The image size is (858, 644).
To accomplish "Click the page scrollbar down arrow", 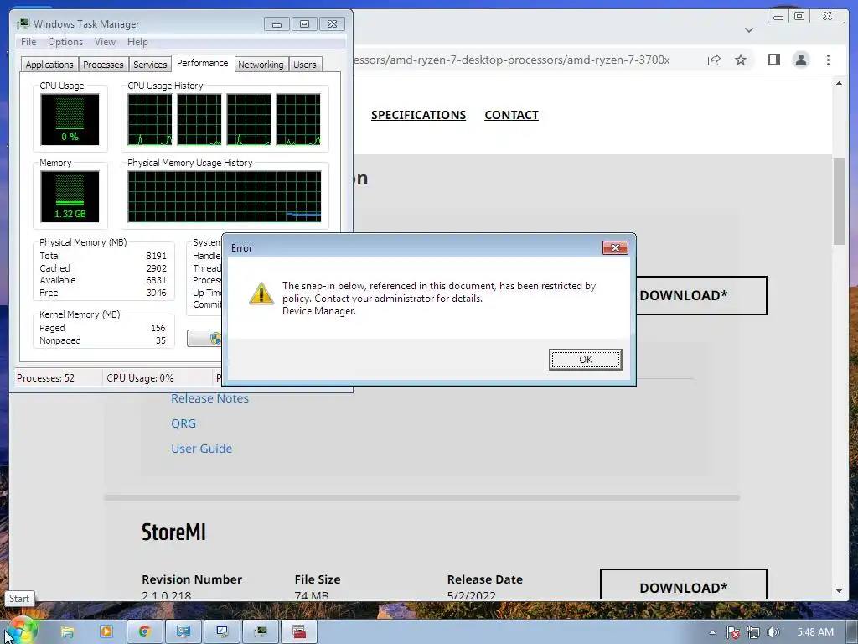I will pyautogui.click(x=839, y=591).
